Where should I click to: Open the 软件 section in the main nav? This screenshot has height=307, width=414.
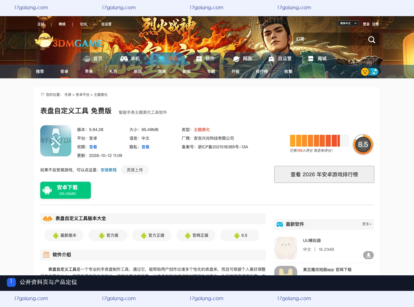coord(205,59)
